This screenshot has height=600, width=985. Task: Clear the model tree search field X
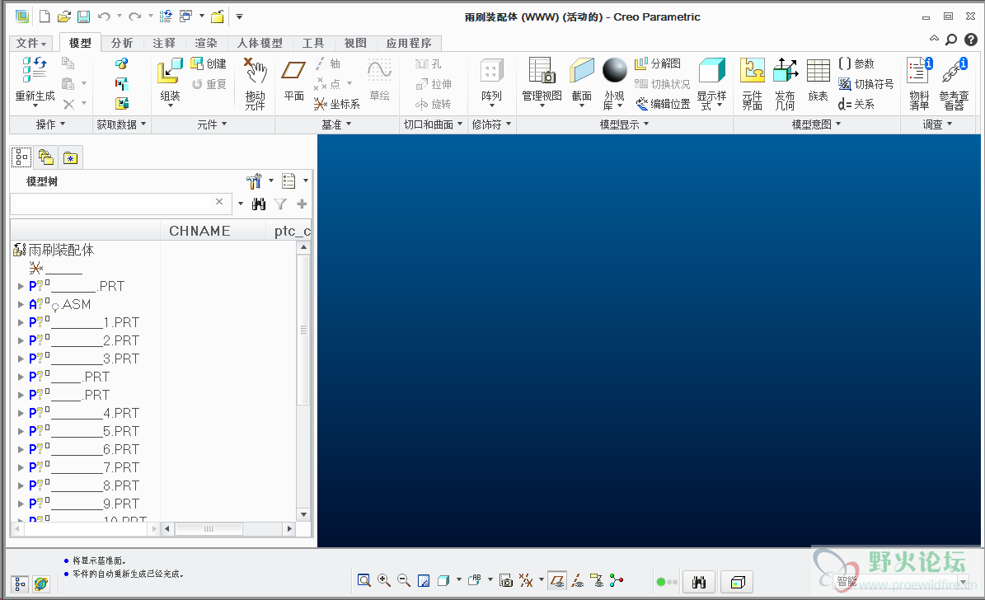tap(219, 202)
